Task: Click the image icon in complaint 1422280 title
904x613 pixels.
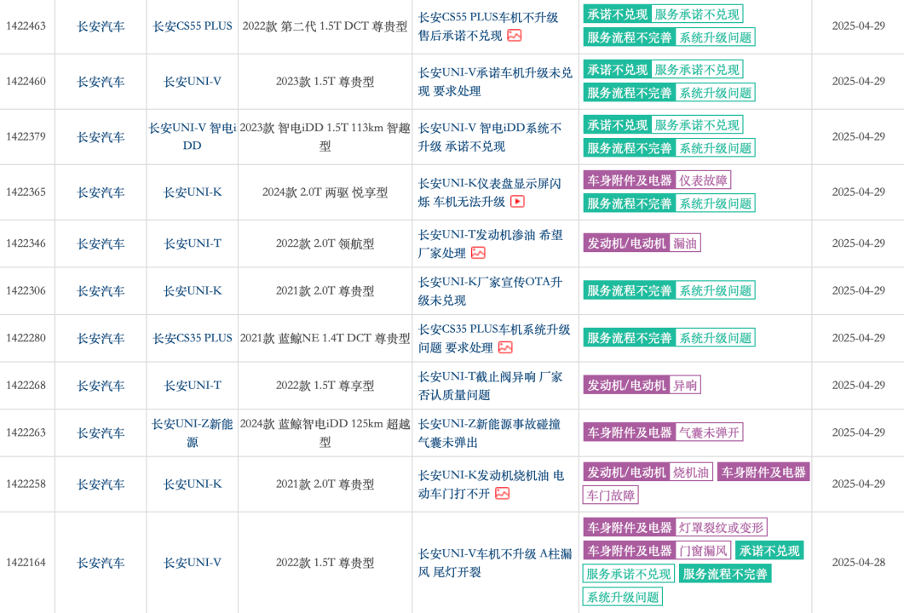Action: pos(505,347)
